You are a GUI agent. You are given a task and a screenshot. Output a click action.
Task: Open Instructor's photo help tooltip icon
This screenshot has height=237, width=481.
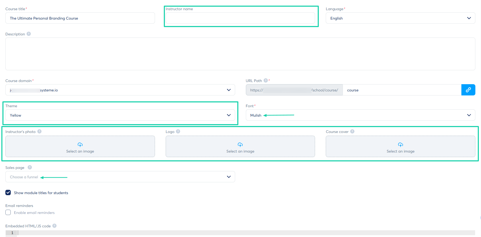click(39, 131)
